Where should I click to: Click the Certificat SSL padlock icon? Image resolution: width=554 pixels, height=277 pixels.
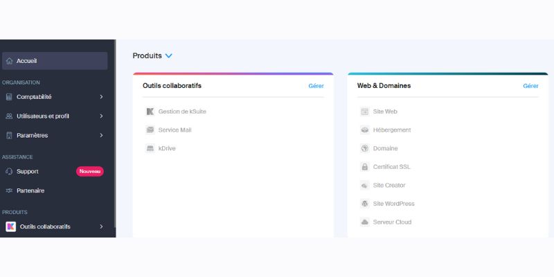pyautogui.click(x=365, y=167)
